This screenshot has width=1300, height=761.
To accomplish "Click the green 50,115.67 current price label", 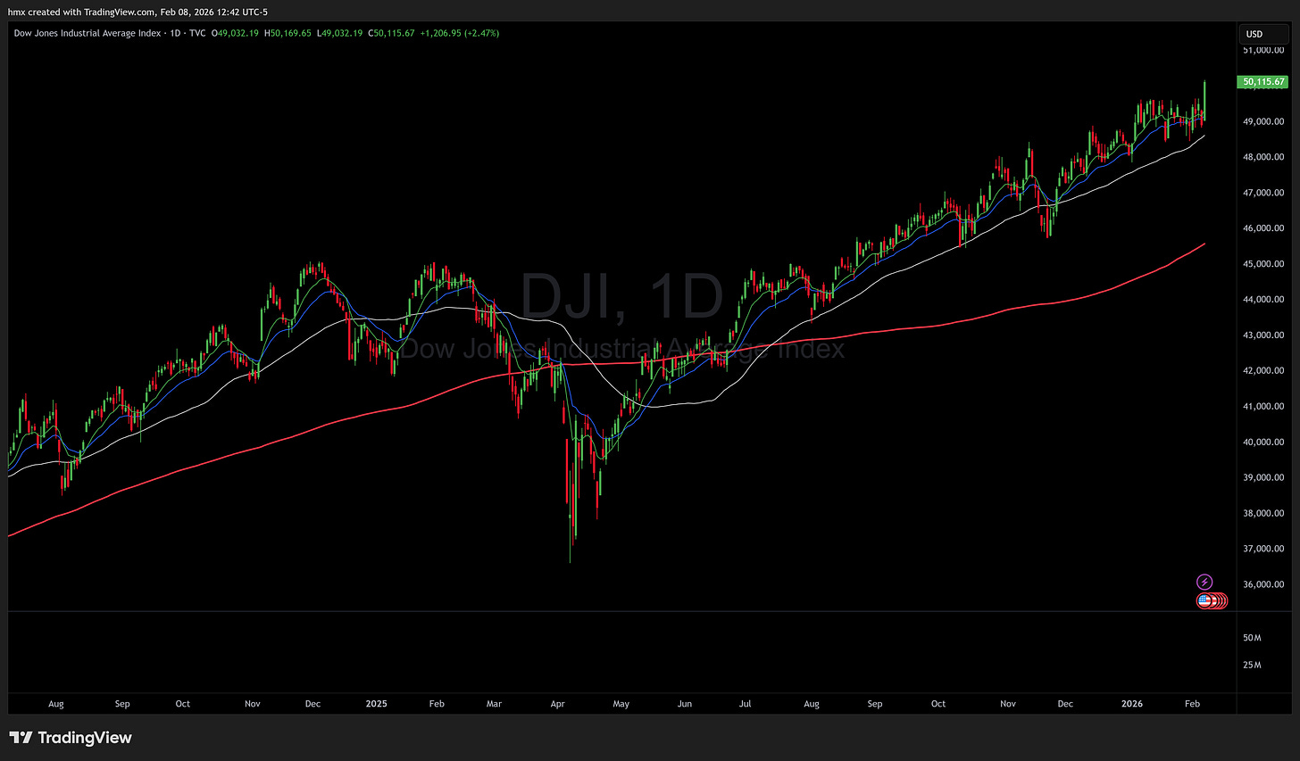I will pyautogui.click(x=1263, y=82).
